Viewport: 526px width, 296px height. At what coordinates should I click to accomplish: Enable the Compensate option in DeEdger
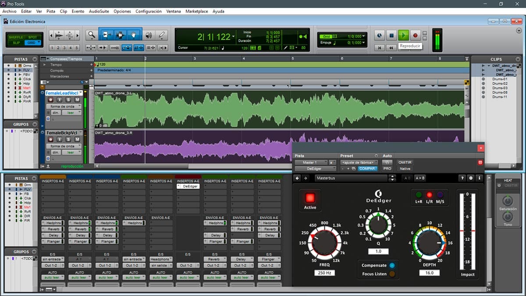coord(391,265)
